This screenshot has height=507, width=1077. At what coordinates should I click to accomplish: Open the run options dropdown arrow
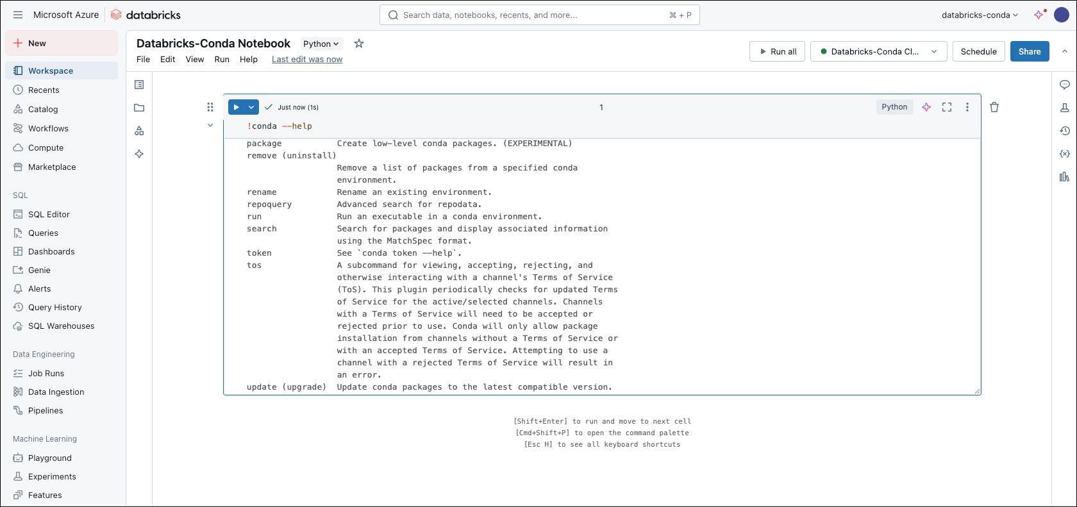pos(251,107)
